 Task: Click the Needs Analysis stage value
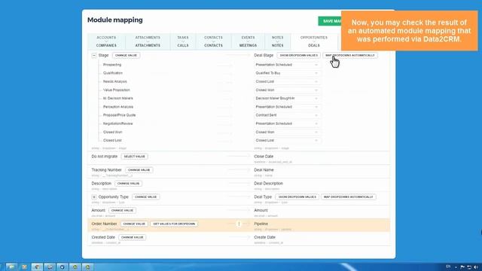click(115, 82)
